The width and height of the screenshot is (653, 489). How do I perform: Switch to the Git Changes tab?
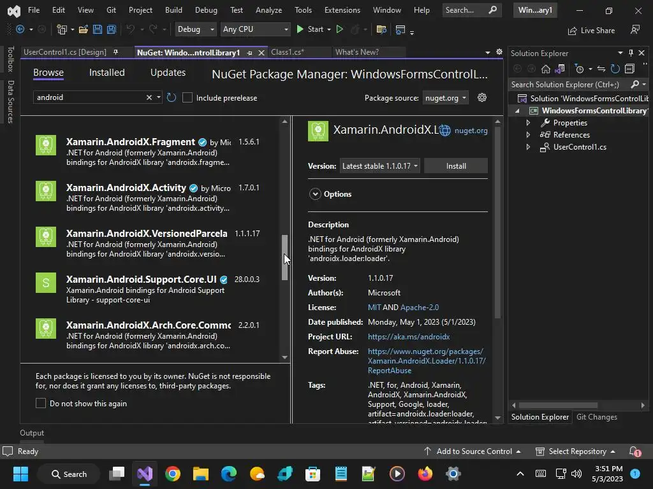[x=597, y=416]
